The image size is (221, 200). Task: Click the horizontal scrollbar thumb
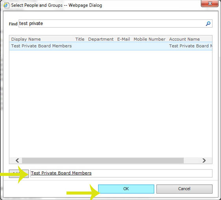click(x=103, y=160)
